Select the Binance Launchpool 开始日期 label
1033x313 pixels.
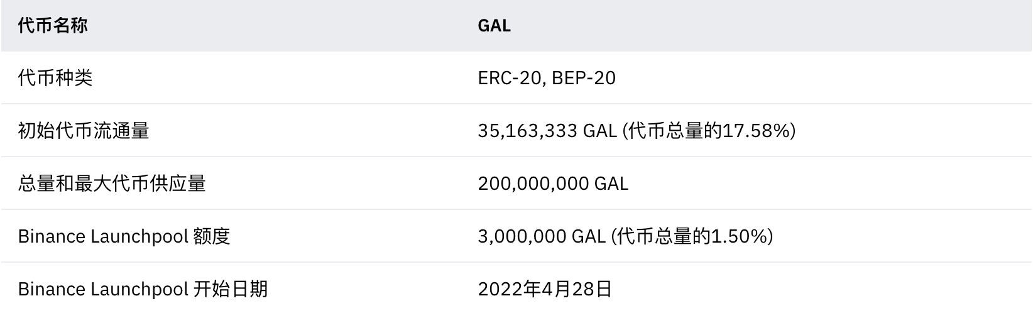[143, 289]
